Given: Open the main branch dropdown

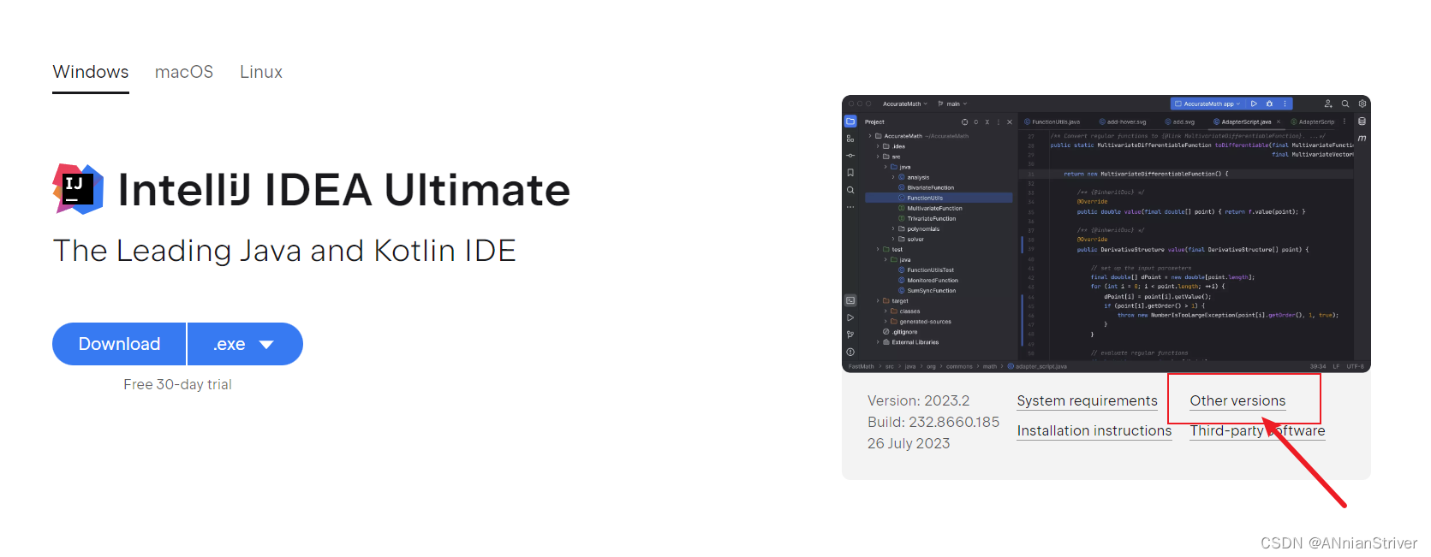Looking at the screenshot, I should click(952, 104).
